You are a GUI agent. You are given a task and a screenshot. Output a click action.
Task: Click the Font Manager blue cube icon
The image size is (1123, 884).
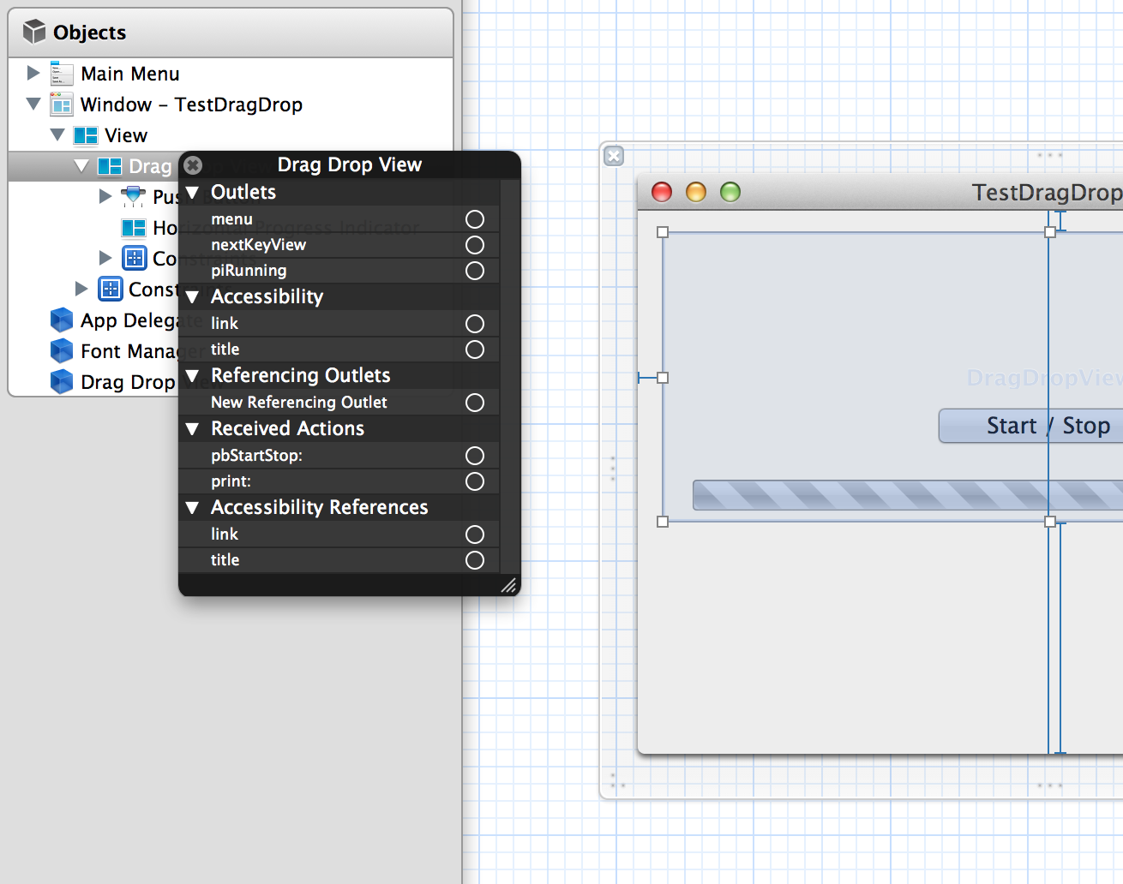pos(62,351)
